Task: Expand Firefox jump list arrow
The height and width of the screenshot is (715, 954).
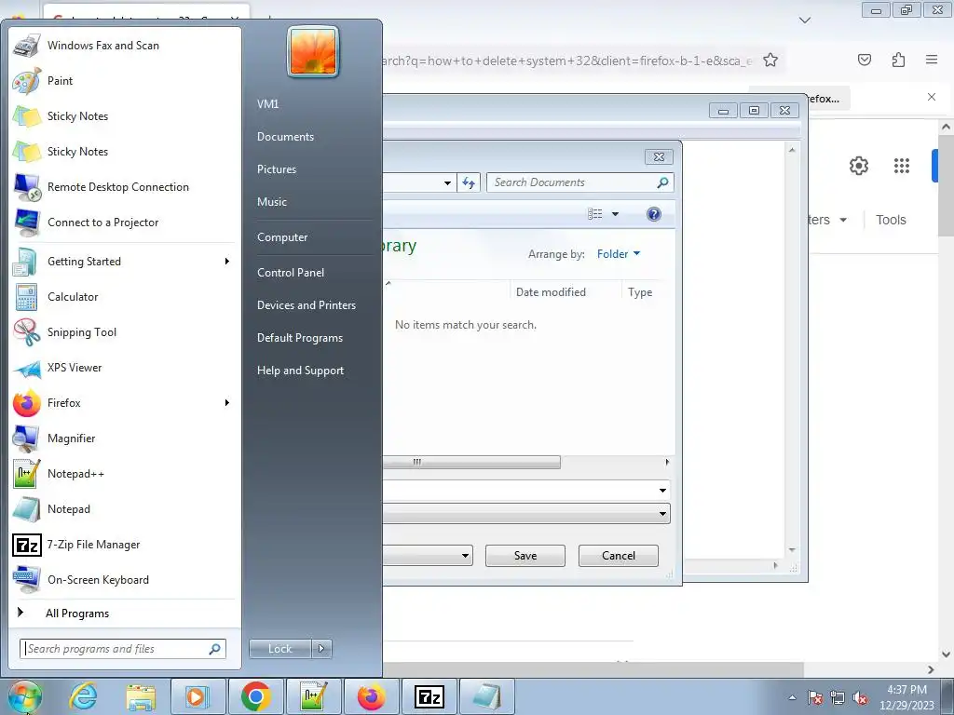Action: (x=227, y=403)
